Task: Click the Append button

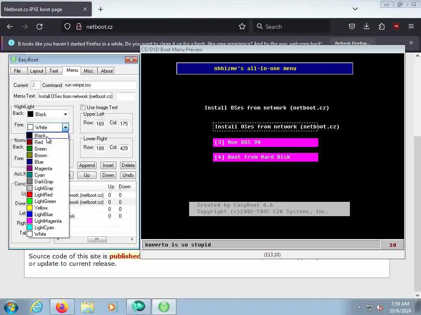Action: [87, 165]
